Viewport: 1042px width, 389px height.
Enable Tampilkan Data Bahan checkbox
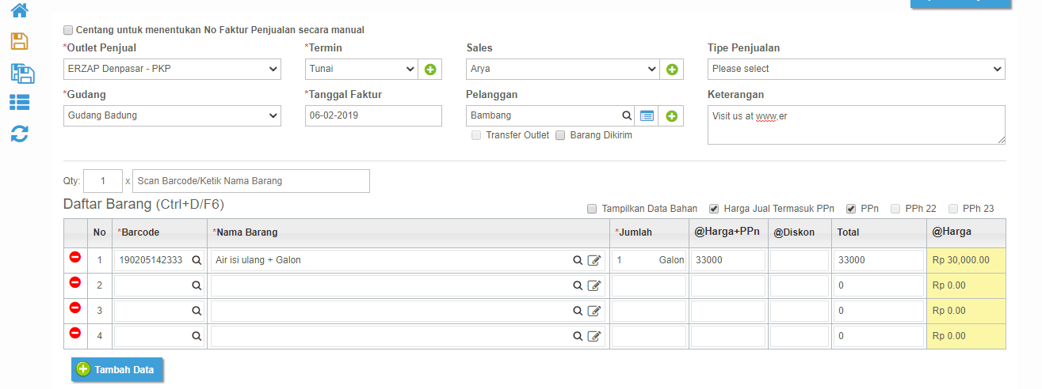592,209
